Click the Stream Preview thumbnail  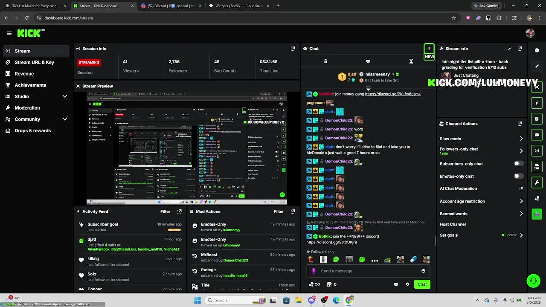(x=187, y=148)
